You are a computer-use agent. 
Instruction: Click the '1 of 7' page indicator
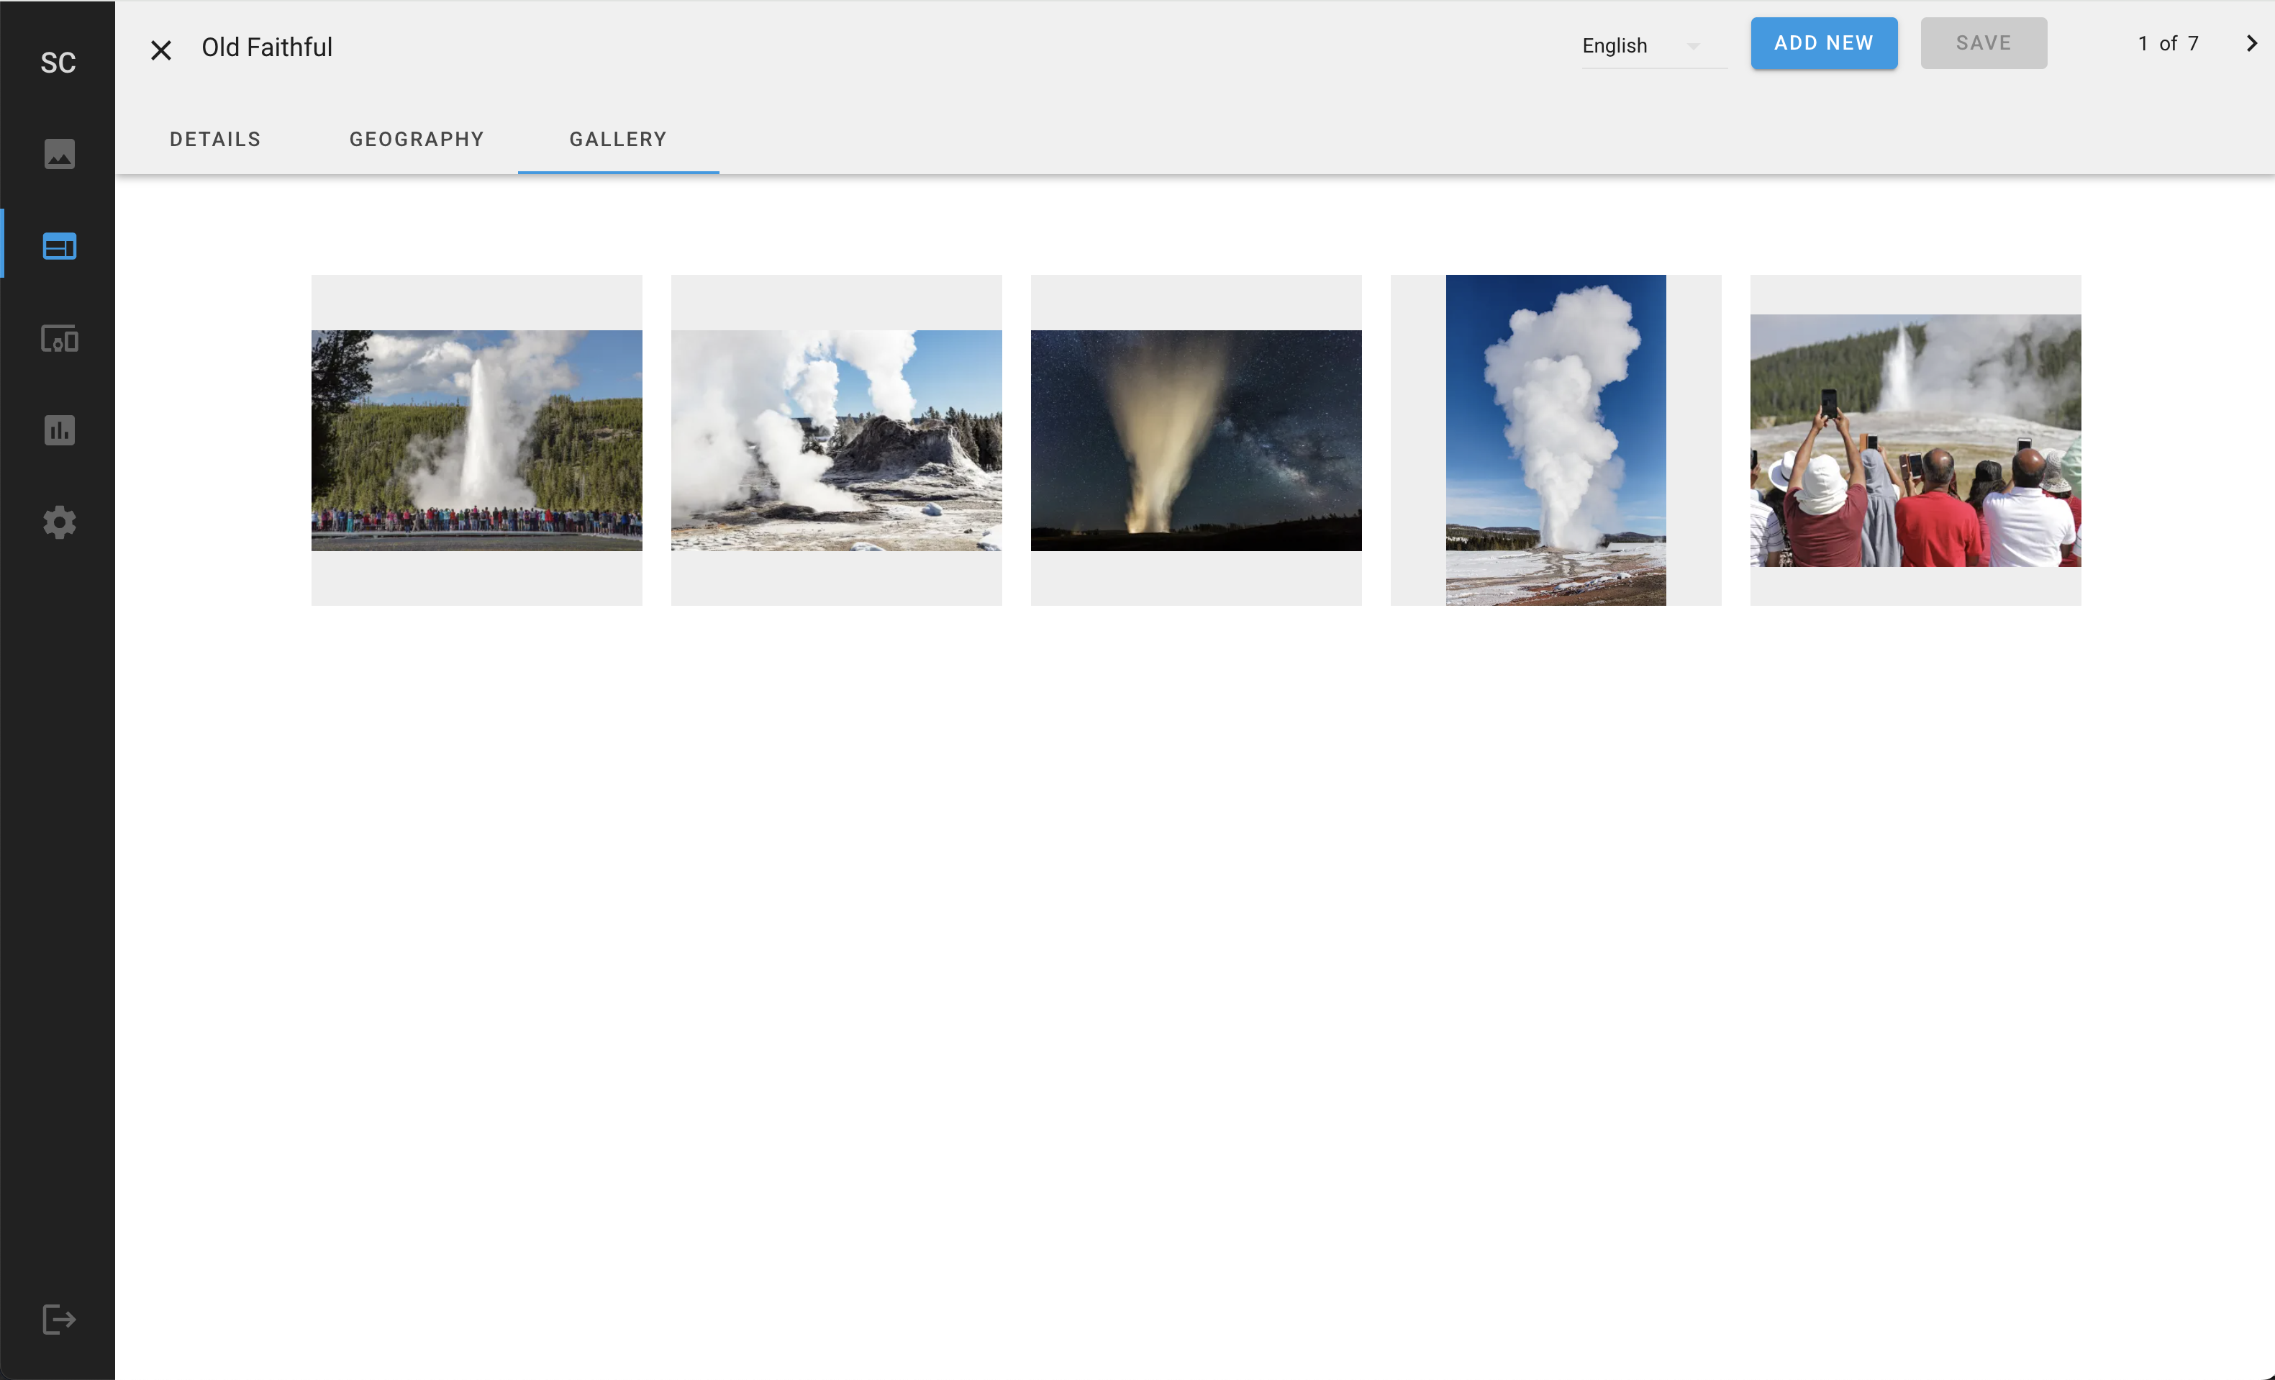pos(2168,43)
